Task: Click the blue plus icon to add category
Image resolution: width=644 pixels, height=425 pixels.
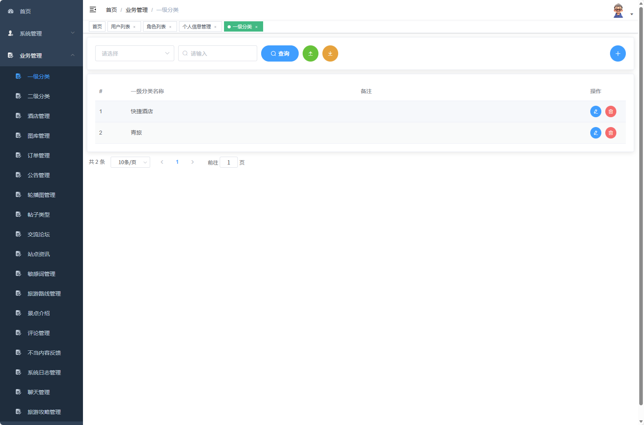Action: [x=618, y=53]
